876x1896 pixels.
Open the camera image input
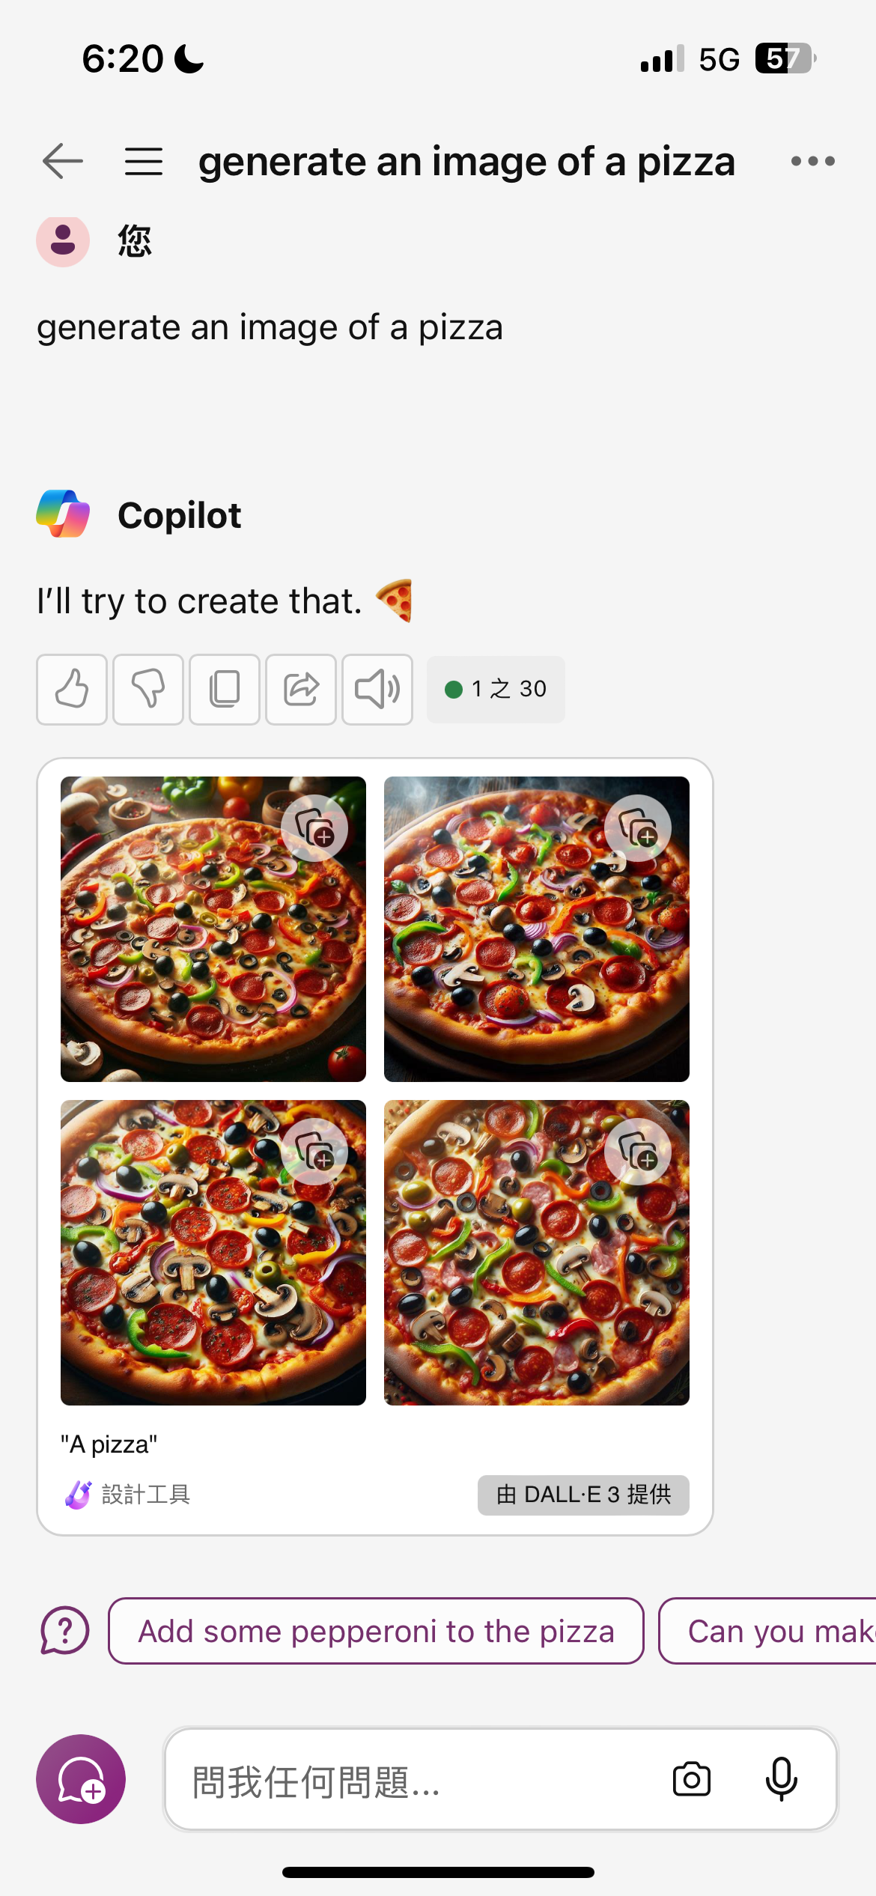692,1779
